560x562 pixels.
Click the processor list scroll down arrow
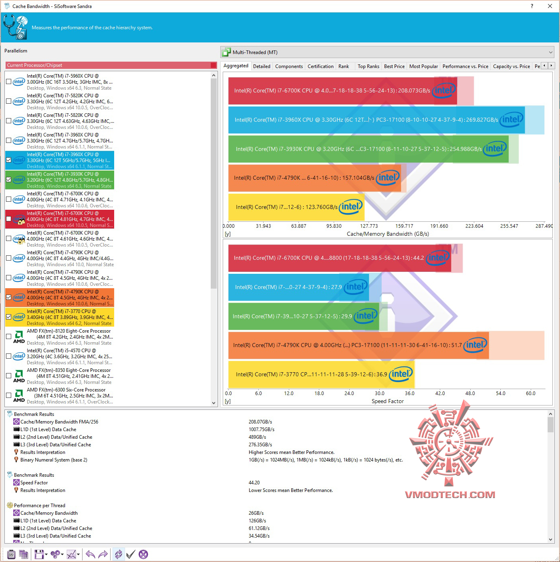214,403
